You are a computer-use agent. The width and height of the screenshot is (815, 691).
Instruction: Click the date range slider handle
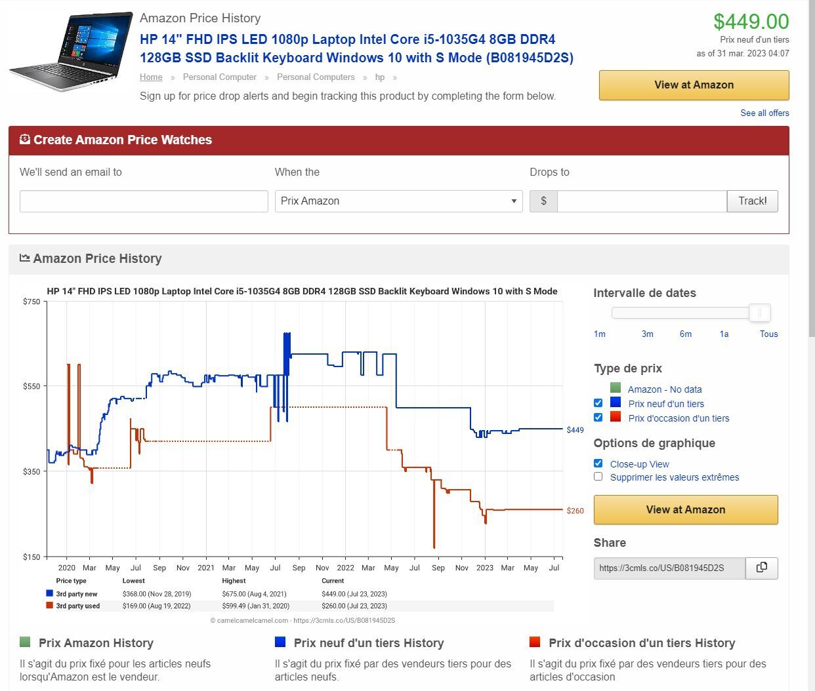click(x=759, y=313)
